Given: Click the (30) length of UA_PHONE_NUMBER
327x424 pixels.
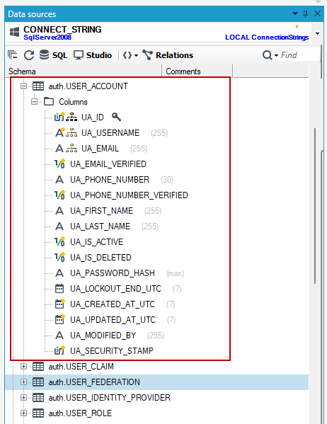Looking at the screenshot, I should pyautogui.click(x=167, y=180).
